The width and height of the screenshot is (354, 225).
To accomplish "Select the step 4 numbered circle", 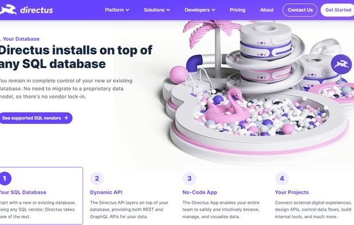I will pos(282,178).
